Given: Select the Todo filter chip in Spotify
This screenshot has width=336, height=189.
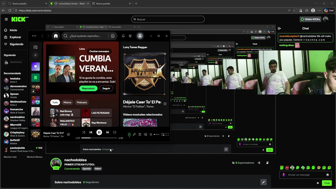Looking at the screenshot, I should [x=55, y=102].
